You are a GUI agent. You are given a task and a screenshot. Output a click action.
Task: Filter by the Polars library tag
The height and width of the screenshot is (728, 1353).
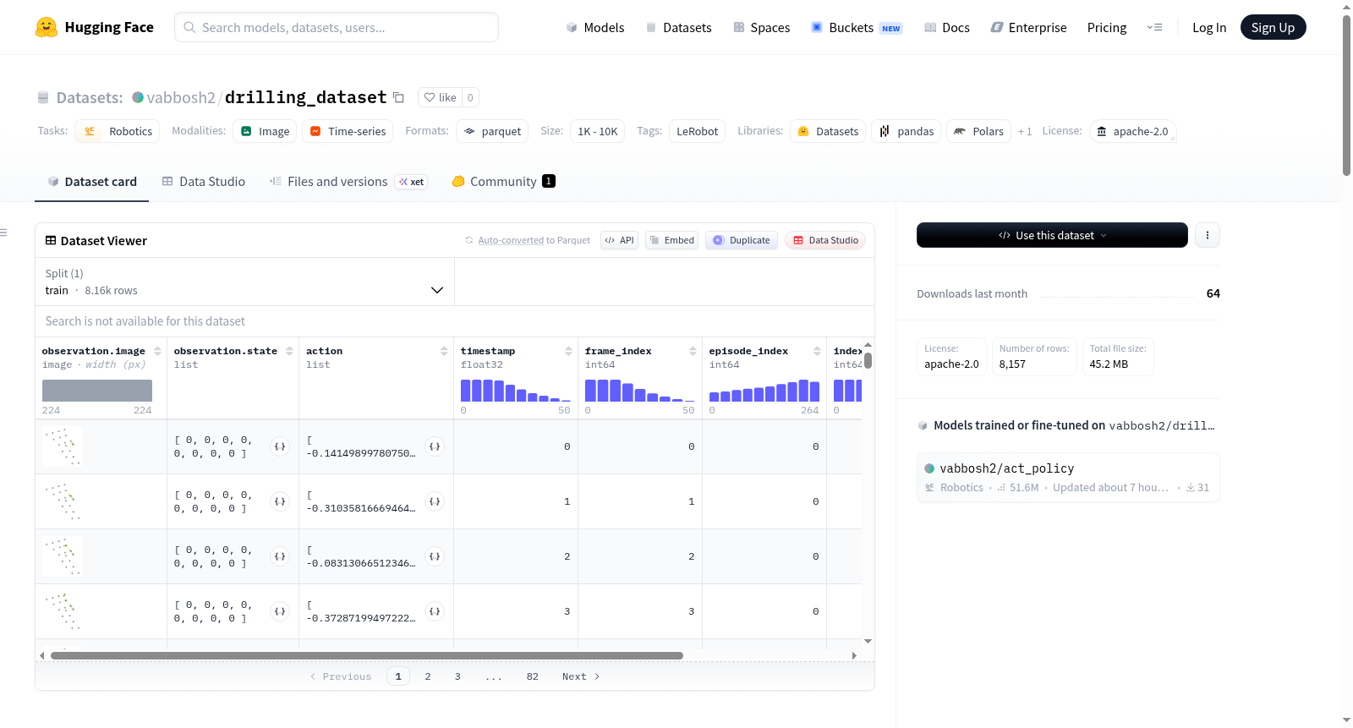[x=978, y=131]
